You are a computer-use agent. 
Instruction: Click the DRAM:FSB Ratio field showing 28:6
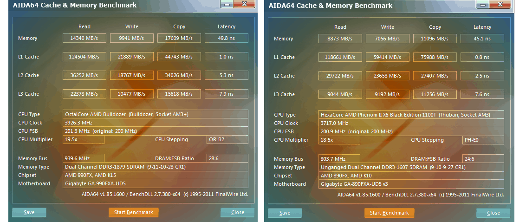tap(227, 158)
